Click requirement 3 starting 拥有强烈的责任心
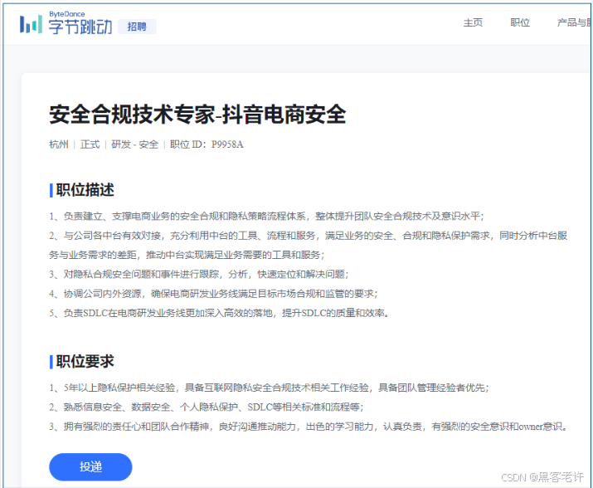The height and width of the screenshot is (488, 593). 309,427
